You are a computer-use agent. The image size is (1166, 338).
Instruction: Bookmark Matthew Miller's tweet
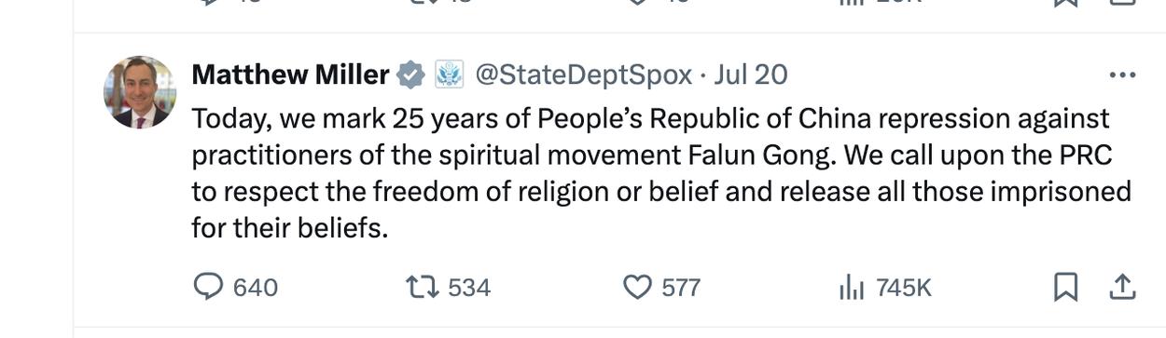coord(1065,288)
